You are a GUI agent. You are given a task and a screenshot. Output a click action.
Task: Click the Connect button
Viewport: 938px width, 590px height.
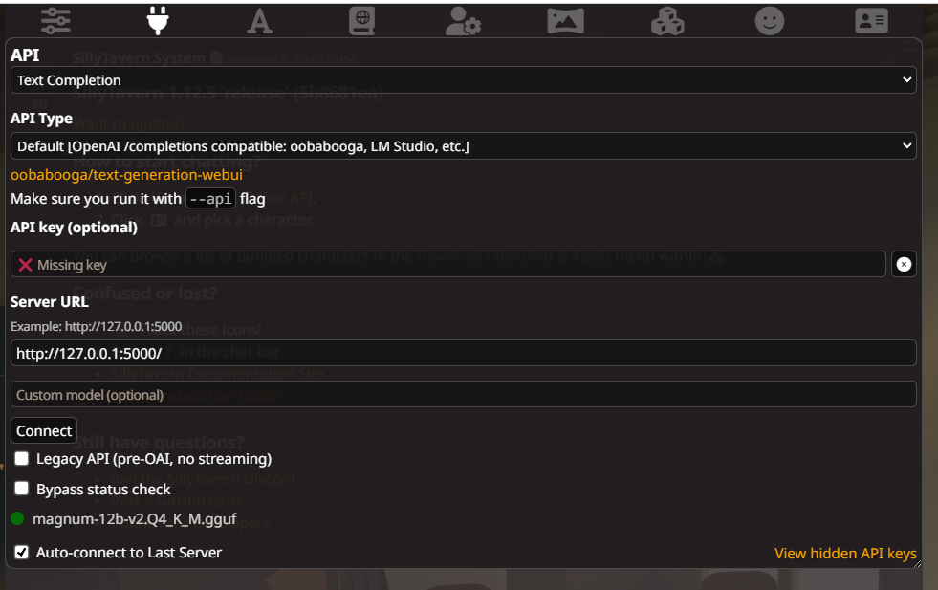tap(44, 430)
